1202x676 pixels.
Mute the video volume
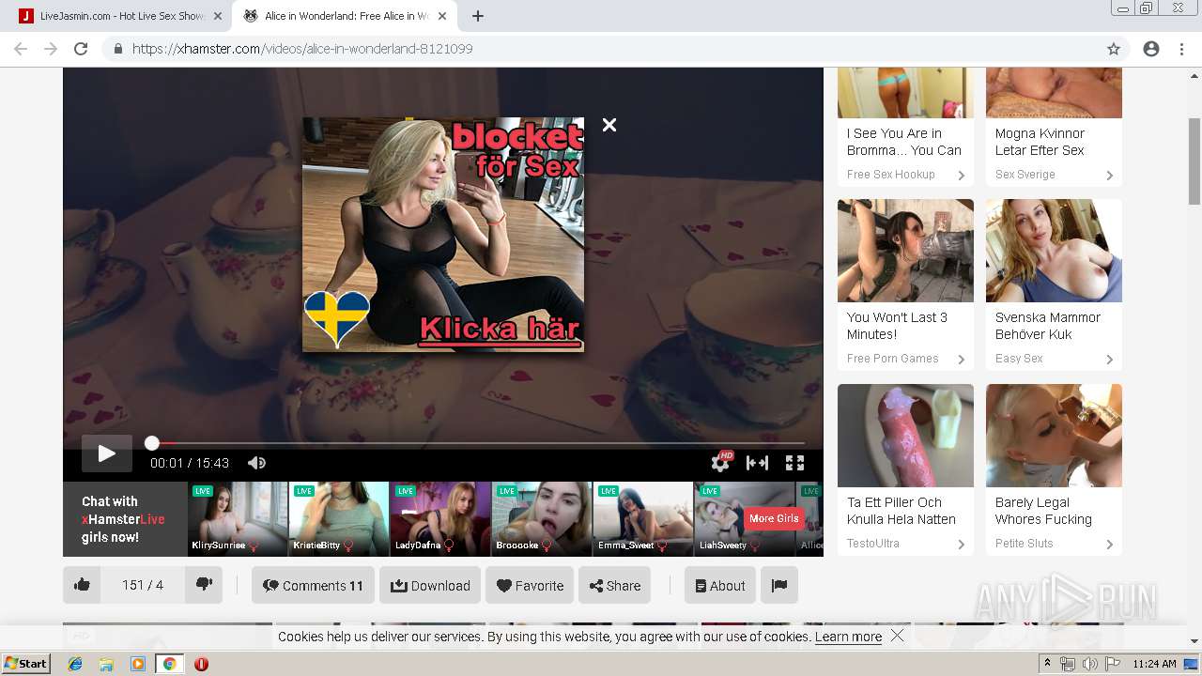tap(256, 463)
